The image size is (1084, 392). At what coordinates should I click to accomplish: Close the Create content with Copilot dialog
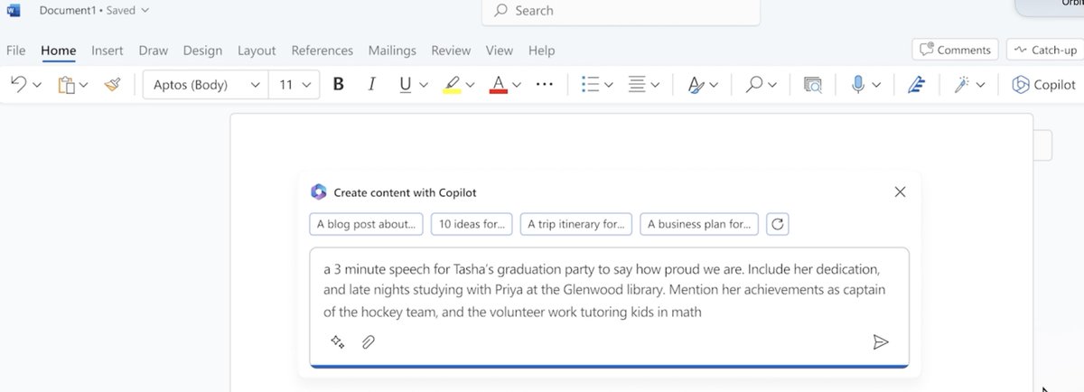tap(900, 191)
